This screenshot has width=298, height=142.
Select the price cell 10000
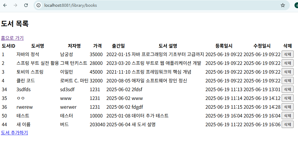click(x=96, y=116)
